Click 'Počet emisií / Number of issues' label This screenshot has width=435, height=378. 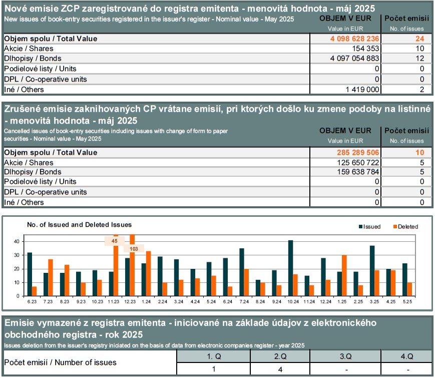[60, 362]
